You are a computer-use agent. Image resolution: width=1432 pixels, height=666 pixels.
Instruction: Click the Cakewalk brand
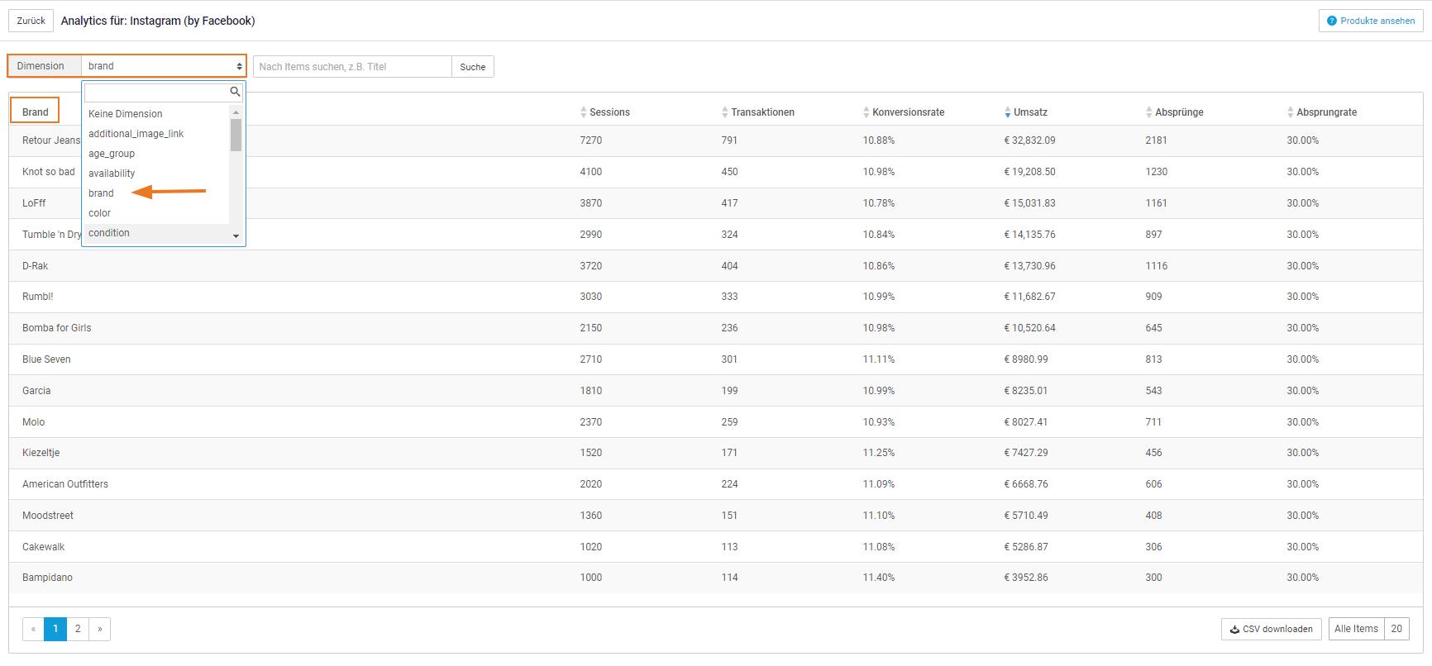pos(43,547)
